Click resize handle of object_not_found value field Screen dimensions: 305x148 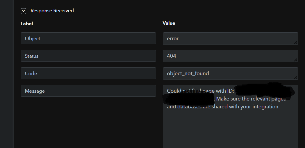295,77
